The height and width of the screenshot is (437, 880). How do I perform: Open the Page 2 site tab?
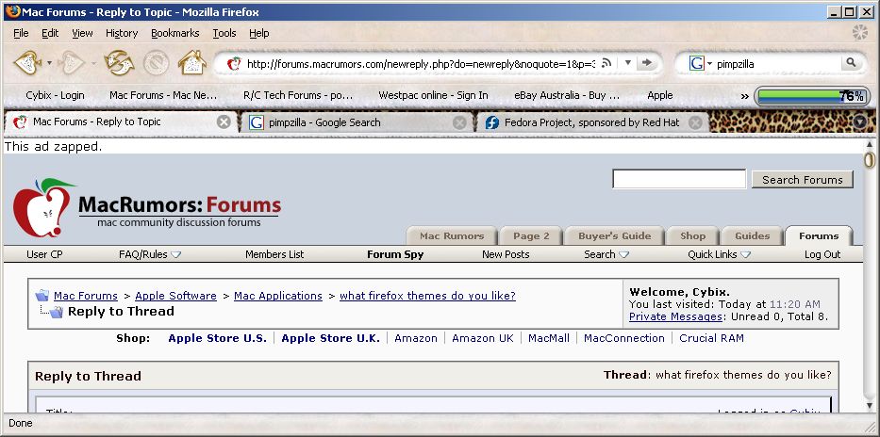click(x=531, y=235)
